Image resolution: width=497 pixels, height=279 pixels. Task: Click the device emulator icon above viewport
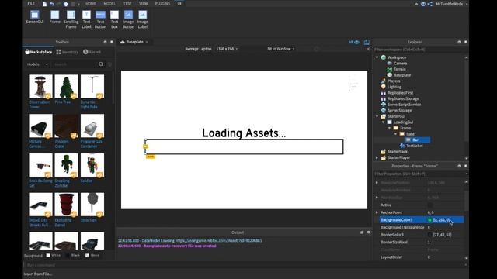367,42
